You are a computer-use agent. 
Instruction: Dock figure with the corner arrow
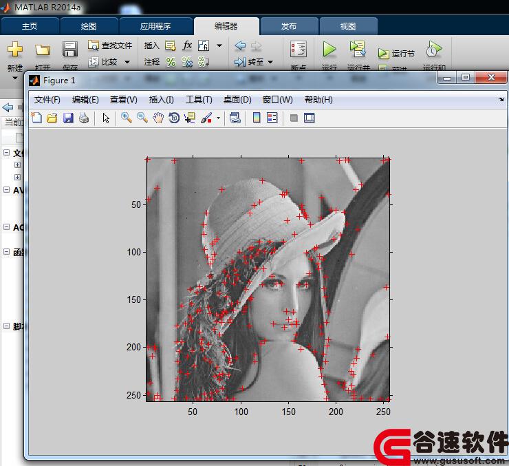click(501, 99)
